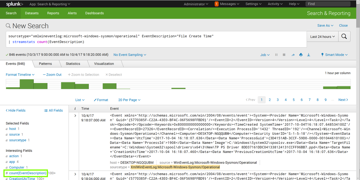The image size is (360, 180).
Task: Click the share job arrow icon
Action: (293, 55)
